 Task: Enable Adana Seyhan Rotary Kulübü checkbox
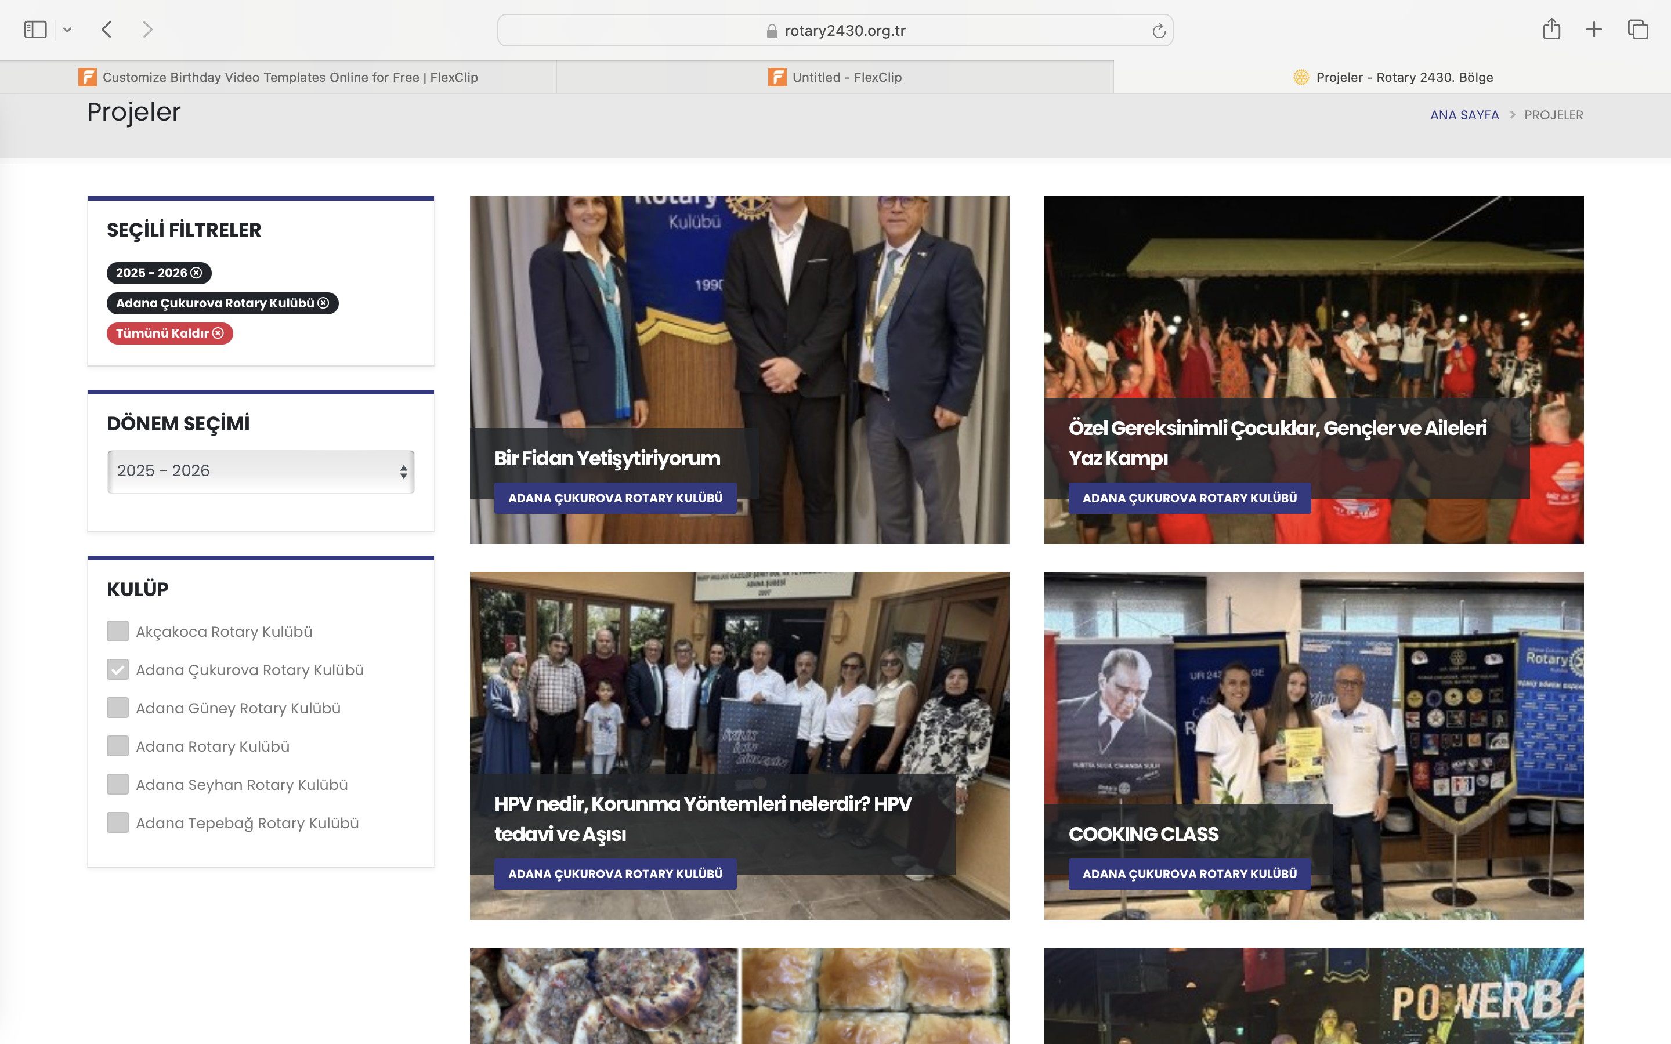click(x=118, y=784)
